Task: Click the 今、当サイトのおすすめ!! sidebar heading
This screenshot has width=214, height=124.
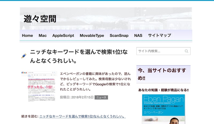Action: point(163,74)
